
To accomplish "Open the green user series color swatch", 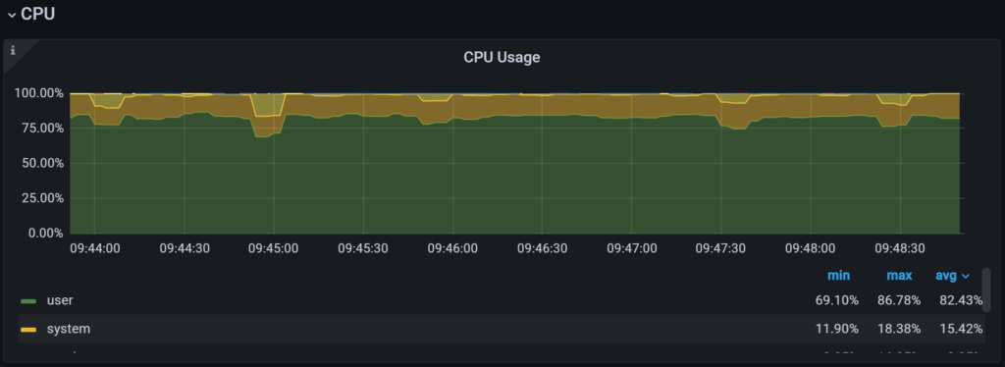I will [28, 301].
